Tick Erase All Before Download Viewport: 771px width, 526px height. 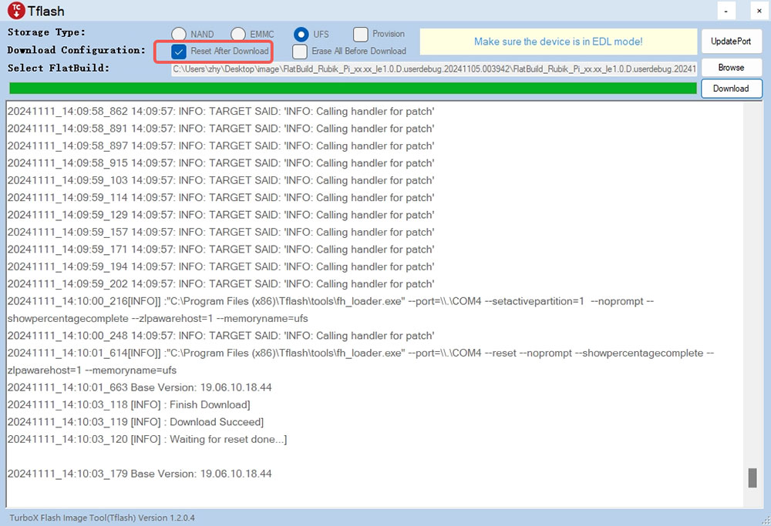coord(299,51)
